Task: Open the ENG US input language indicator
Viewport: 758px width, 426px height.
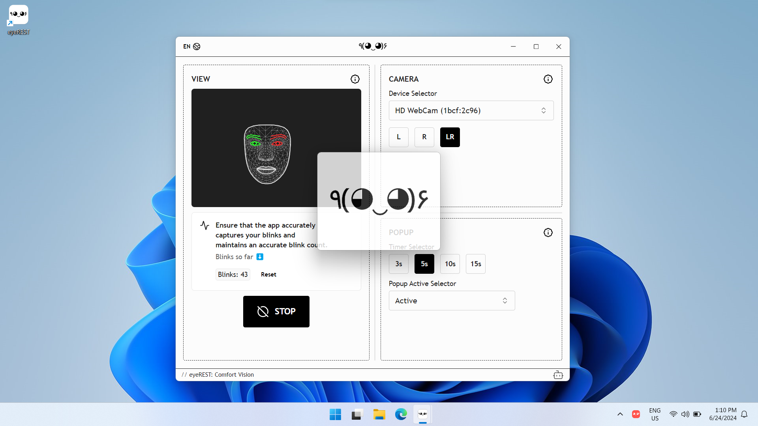Action: 655,414
